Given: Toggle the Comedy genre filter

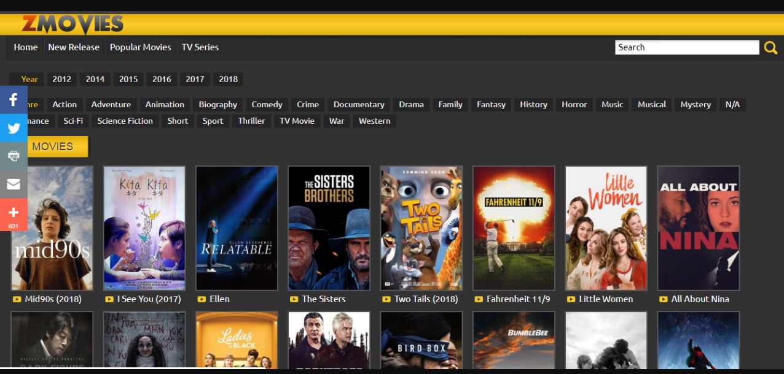Looking at the screenshot, I should 266,104.
